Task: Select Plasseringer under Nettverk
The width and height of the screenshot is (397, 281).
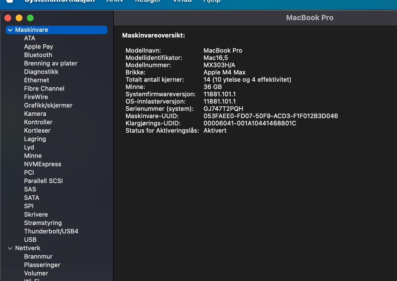Action: [x=42, y=265]
